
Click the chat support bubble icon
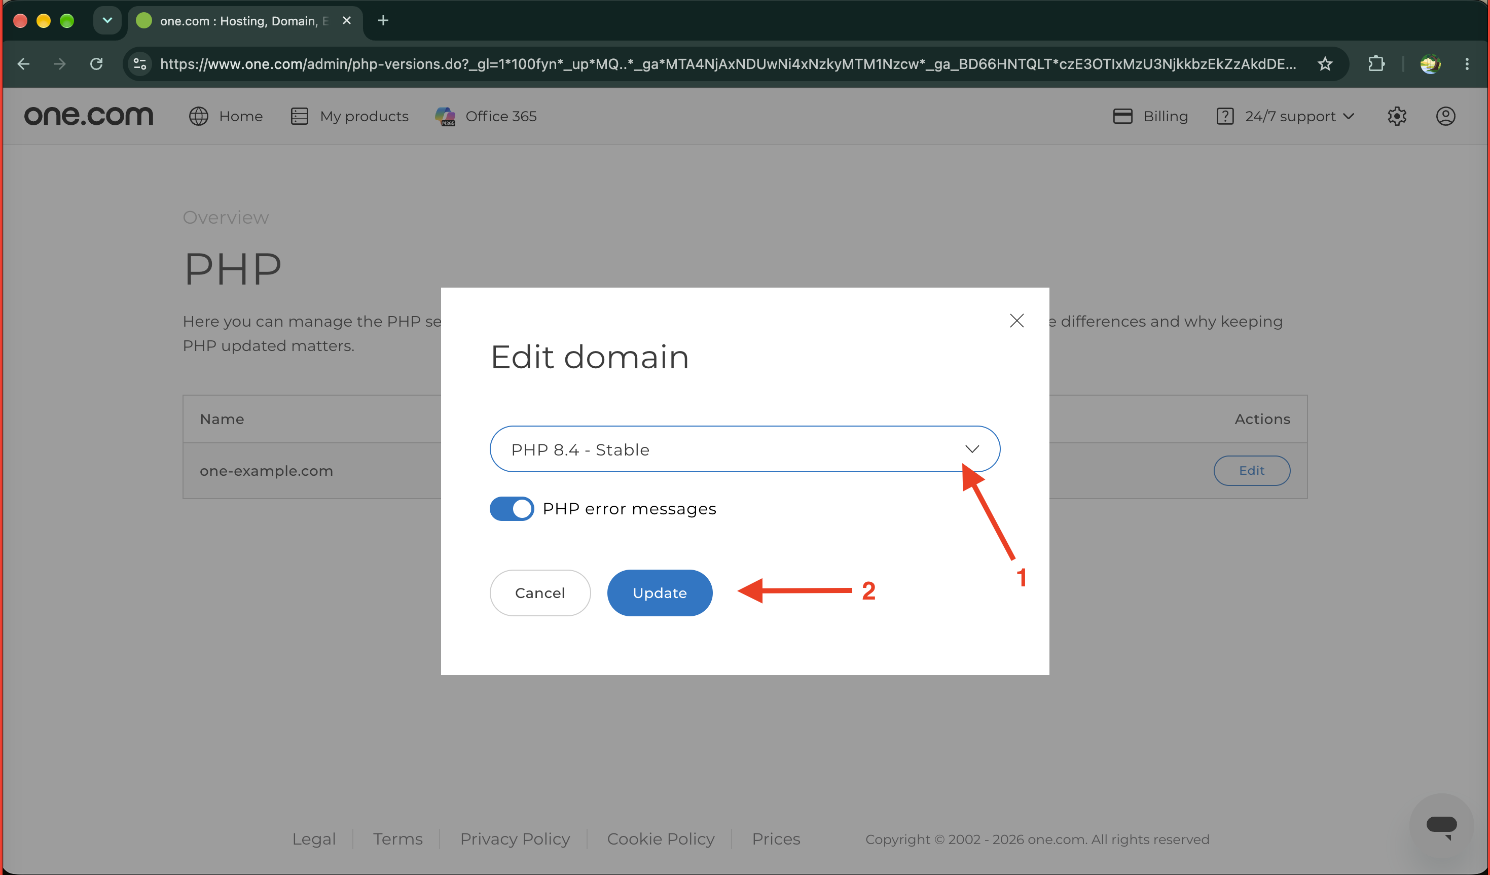[x=1441, y=826]
